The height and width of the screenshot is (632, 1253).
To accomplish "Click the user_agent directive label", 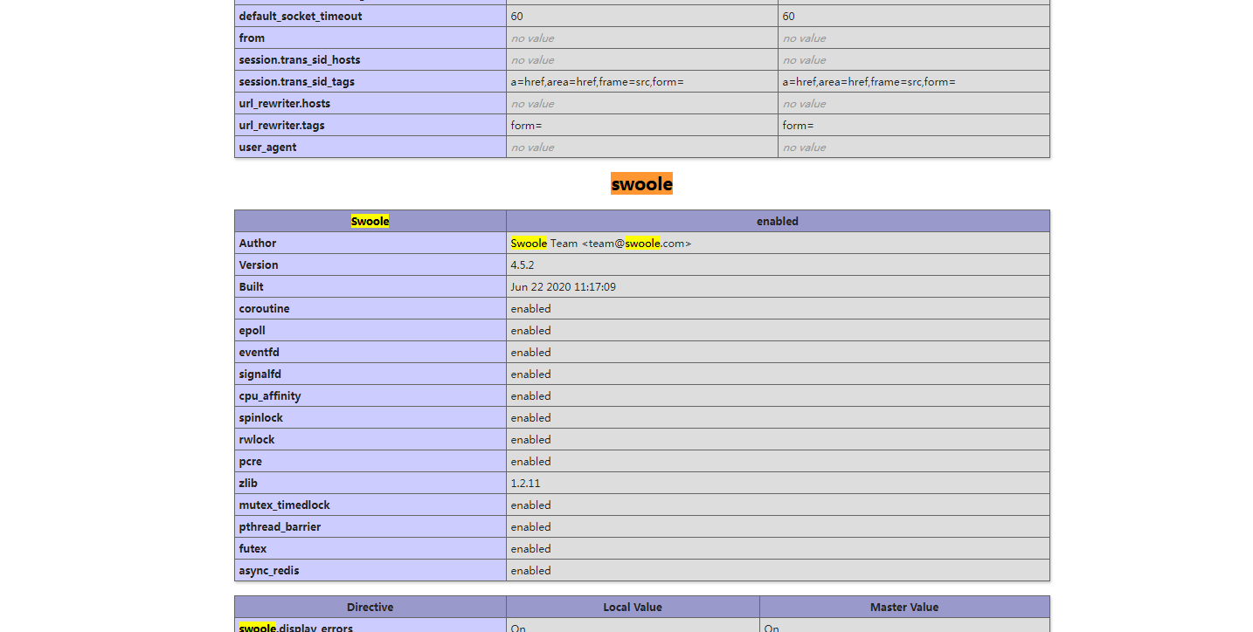I will coord(267,148).
